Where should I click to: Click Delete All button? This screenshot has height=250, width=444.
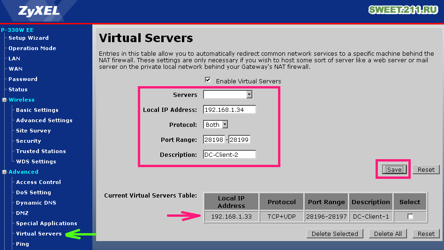coord(388,234)
